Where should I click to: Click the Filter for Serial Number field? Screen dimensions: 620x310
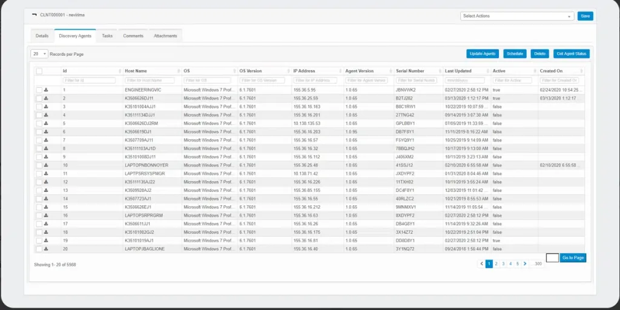click(x=417, y=81)
